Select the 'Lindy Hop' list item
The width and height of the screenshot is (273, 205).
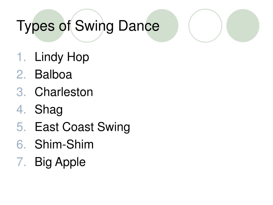point(62,57)
